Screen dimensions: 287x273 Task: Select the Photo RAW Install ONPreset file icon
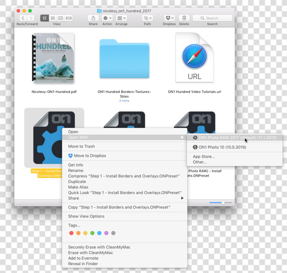click(x=194, y=122)
